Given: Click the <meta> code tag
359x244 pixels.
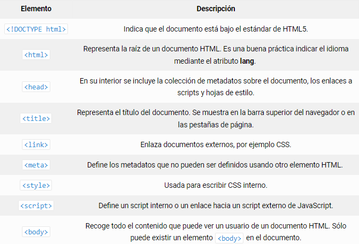Looking at the screenshot, I should tap(36, 165).
